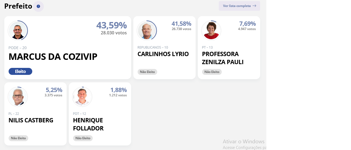
Task: Select the PROFESSORA ZENILZA PAULI name
Action: 223,58
